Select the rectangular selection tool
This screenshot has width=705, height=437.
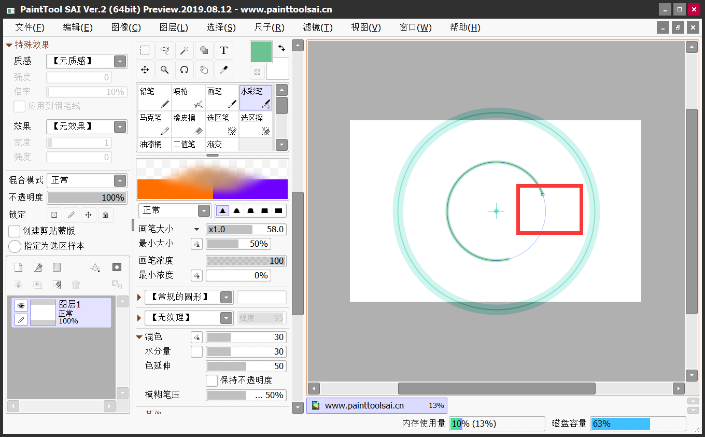point(145,50)
